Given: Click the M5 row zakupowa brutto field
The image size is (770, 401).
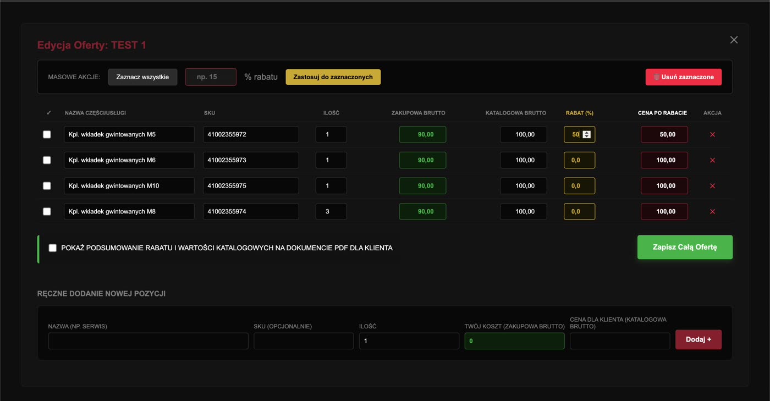Looking at the screenshot, I should point(422,134).
